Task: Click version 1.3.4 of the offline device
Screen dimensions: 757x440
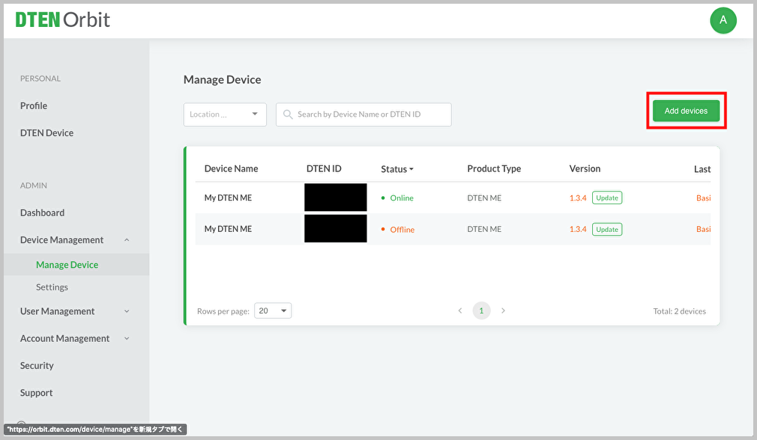Action: (578, 229)
